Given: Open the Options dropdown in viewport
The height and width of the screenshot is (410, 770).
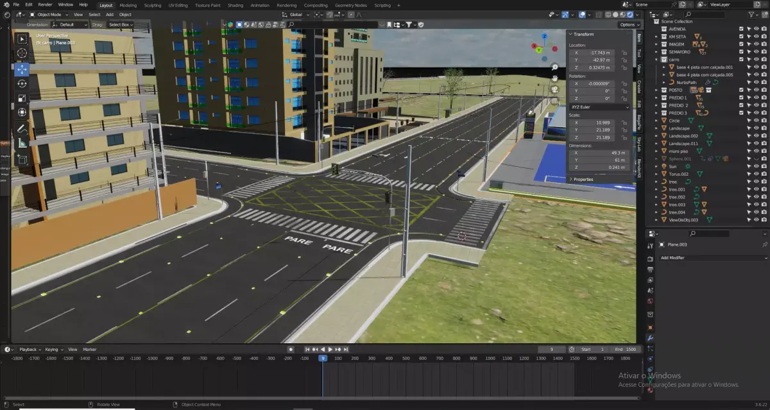Looking at the screenshot, I should pos(629,24).
